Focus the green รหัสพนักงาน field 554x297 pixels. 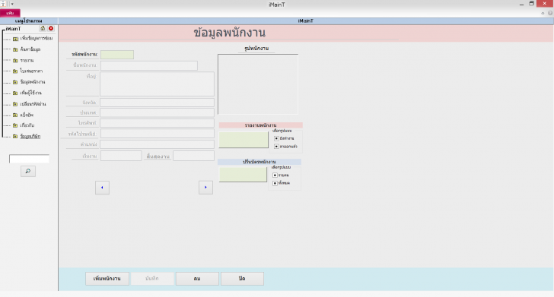click(117, 55)
